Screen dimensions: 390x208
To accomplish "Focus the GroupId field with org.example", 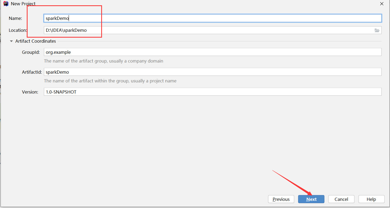I will click(x=213, y=52).
